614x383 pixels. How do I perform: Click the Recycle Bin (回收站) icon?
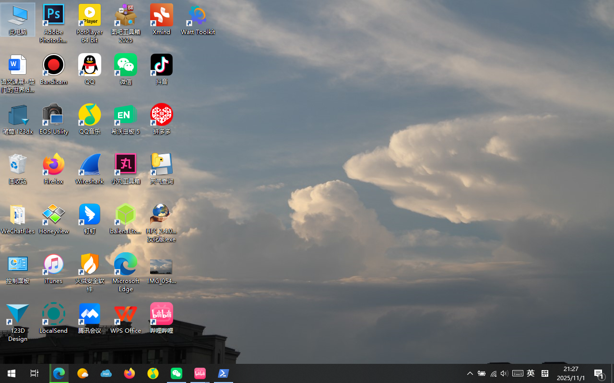18,165
